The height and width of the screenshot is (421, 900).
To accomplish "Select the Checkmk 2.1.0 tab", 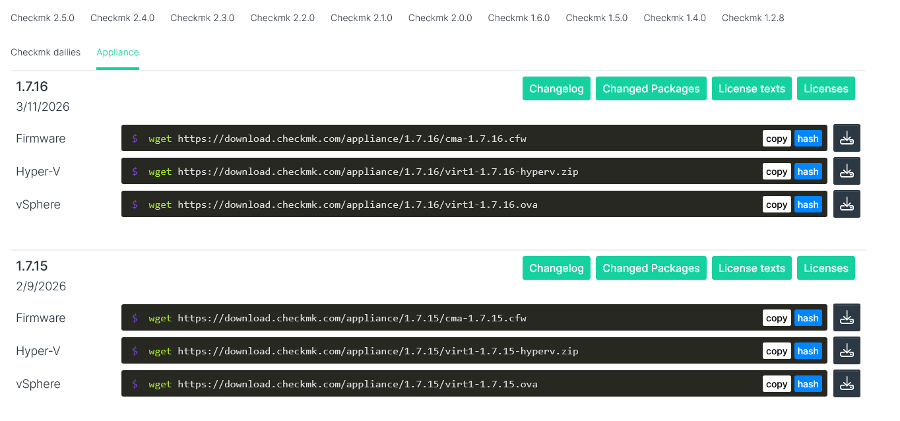I will click(362, 18).
